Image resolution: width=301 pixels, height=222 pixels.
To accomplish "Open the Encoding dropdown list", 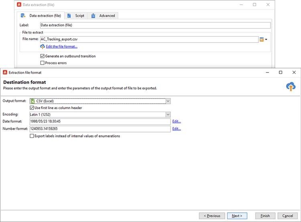I will (168, 115).
